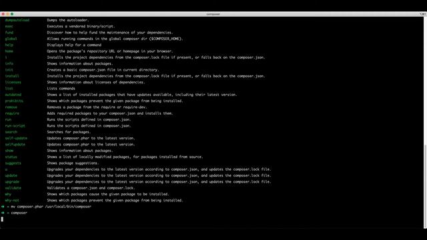This screenshot has height=240, width=427.
Task: Click the 'mv composer.phar /usr/local/bin/composer' command line
Action: coord(51,207)
